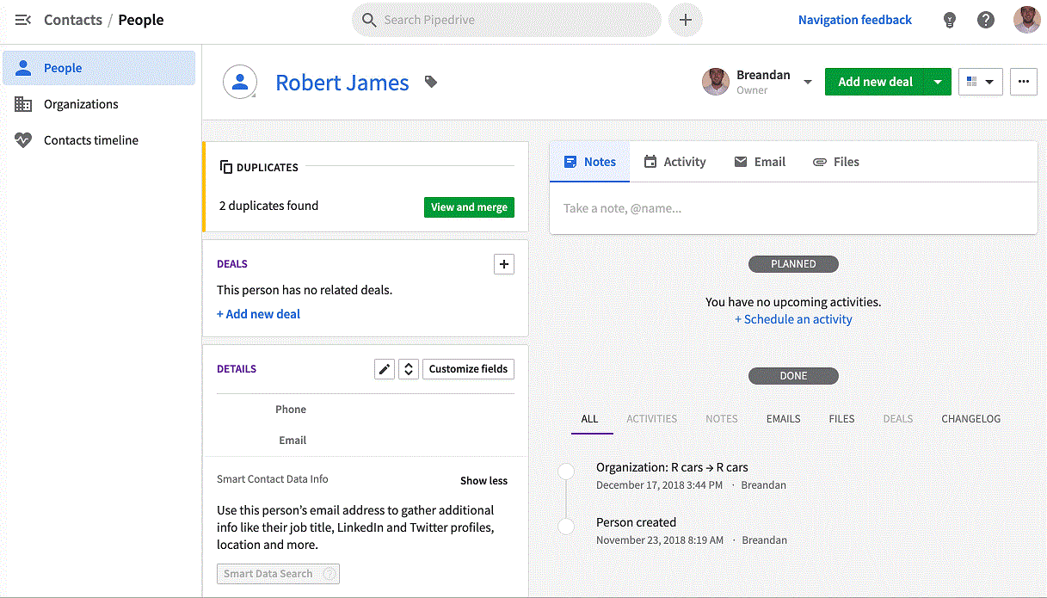Edit details with the pencil icon
The width and height of the screenshot is (1047, 598).
point(385,369)
